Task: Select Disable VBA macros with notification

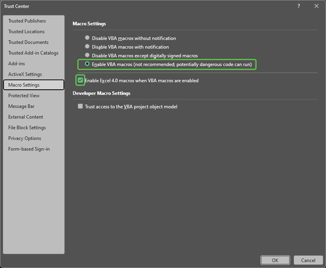Action: [87, 47]
